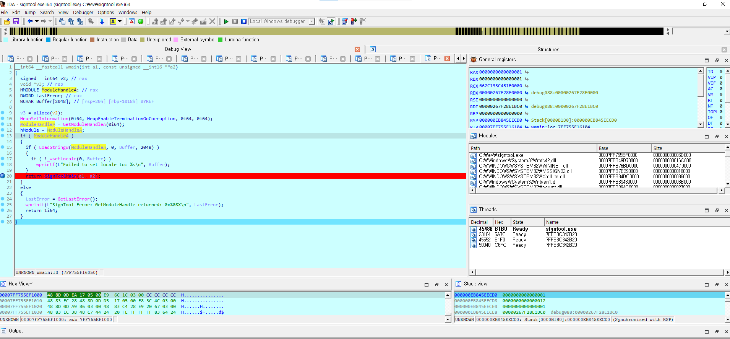
Task: Toggle the breakpoint dot on line 24
Action: (x=3, y=199)
